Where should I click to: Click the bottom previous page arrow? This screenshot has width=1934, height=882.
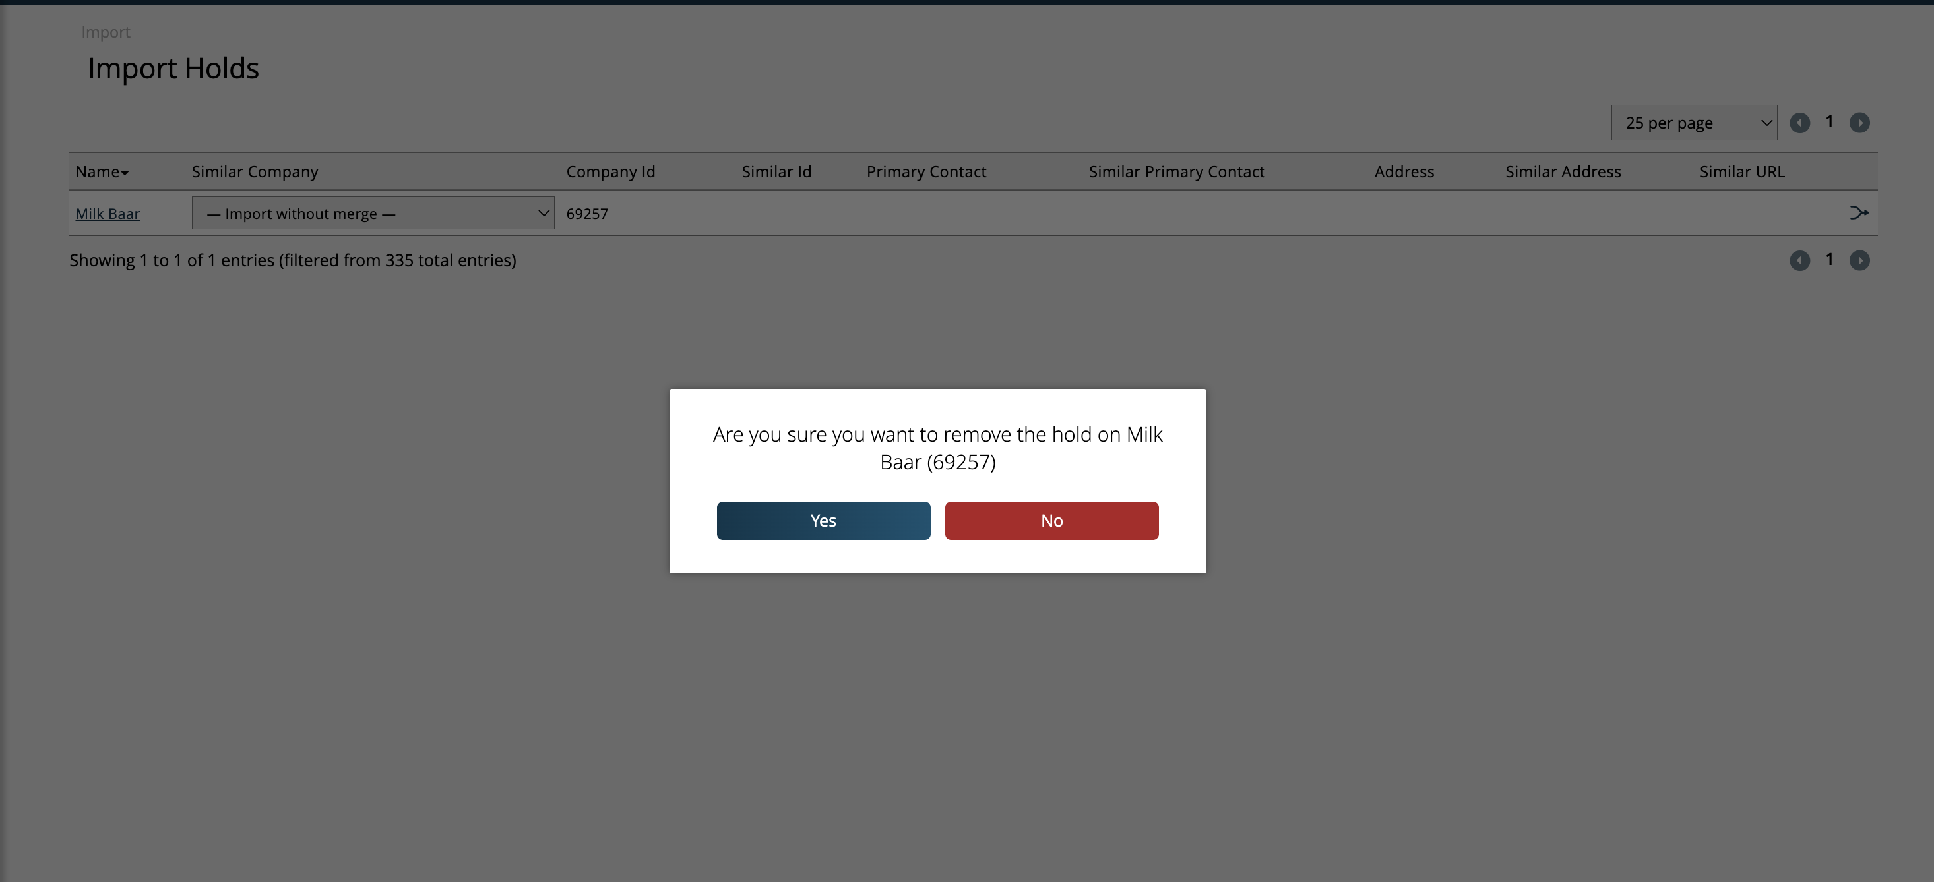pos(1799,260)
